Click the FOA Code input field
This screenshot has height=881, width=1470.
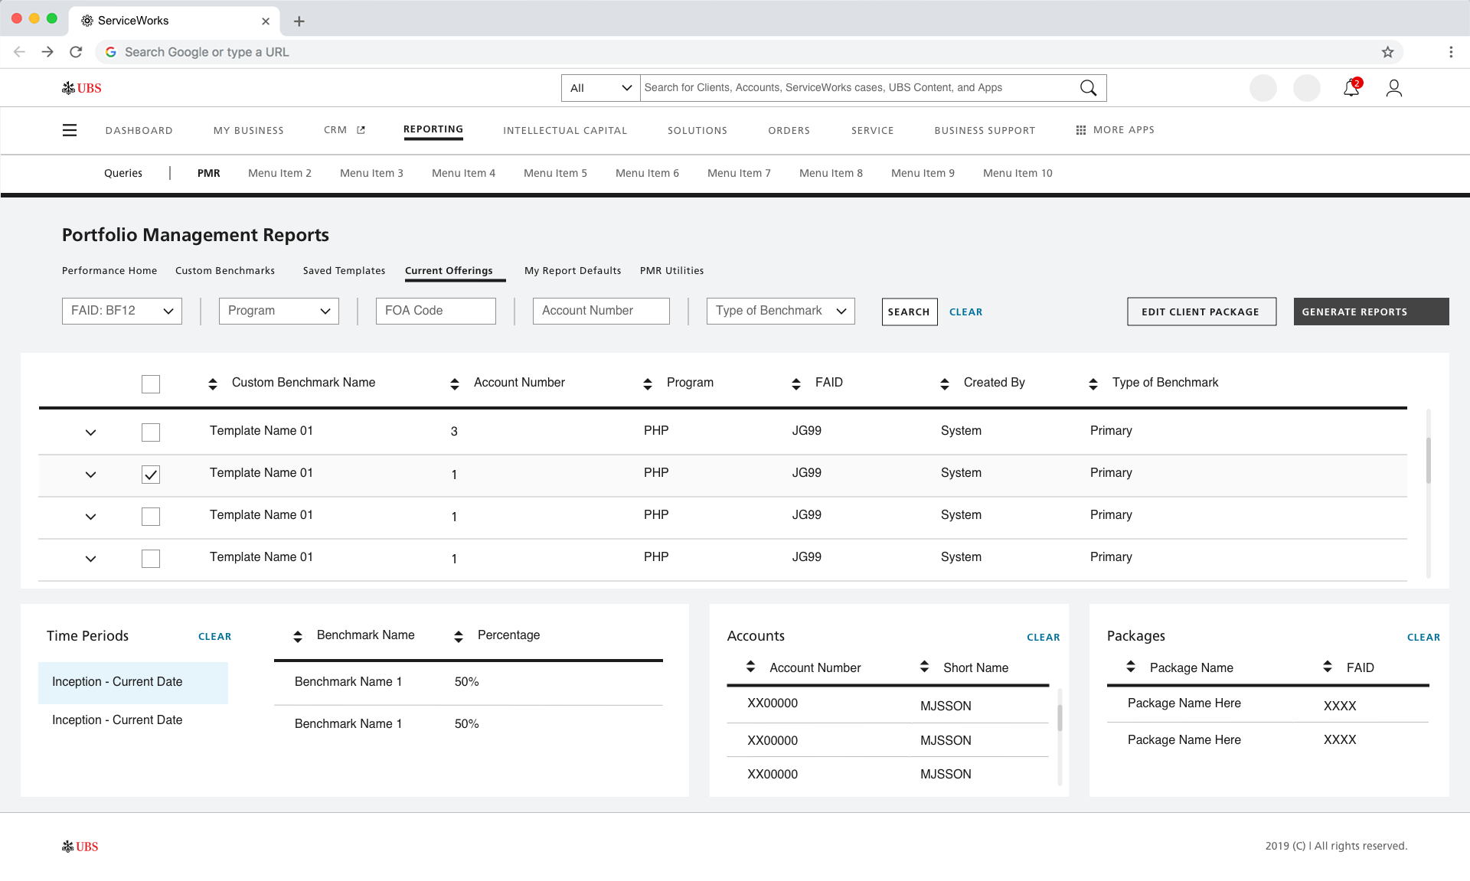pos(436,311)
